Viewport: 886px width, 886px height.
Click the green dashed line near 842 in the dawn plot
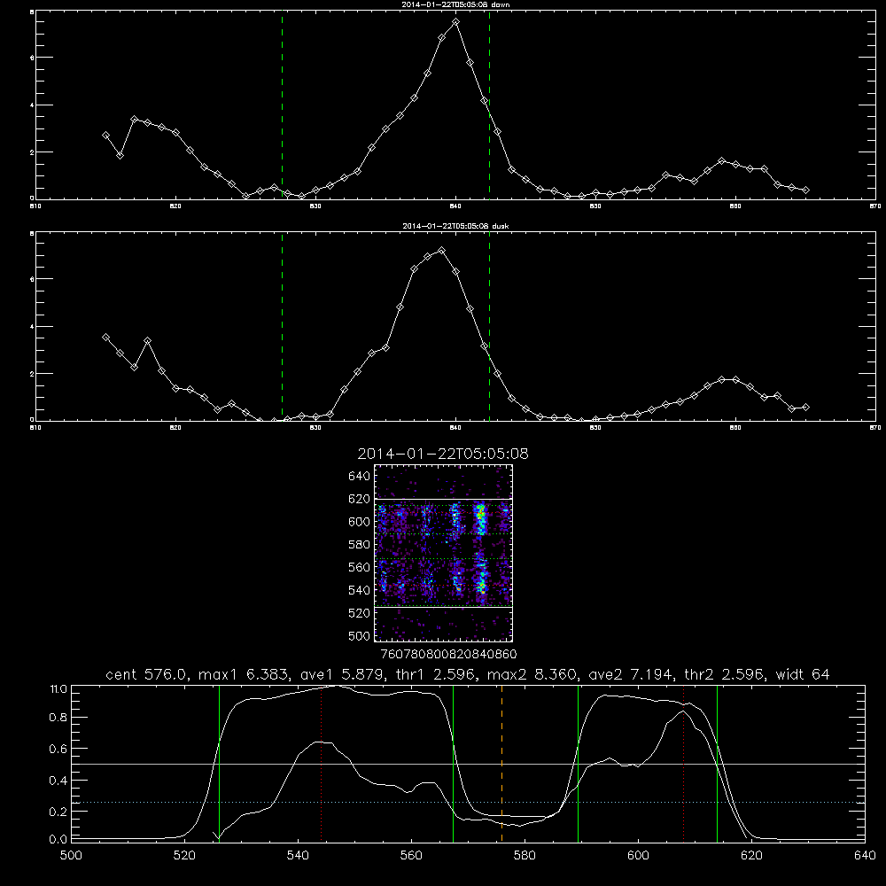click(x=489, y=105)
